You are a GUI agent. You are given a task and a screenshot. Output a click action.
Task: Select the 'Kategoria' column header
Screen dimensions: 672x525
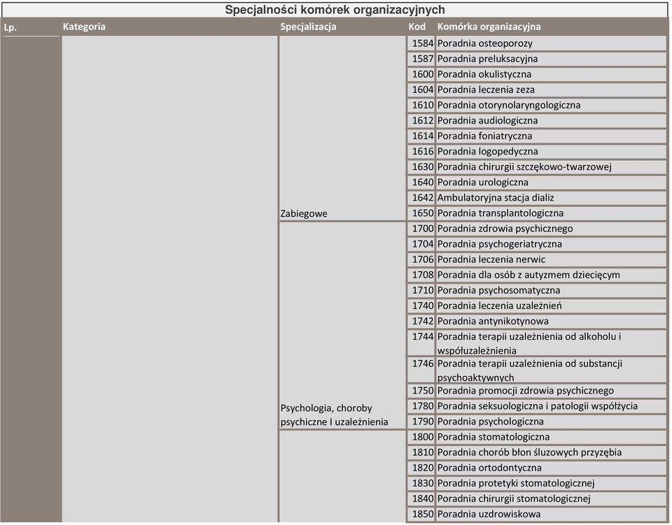(x=84, y=27)
